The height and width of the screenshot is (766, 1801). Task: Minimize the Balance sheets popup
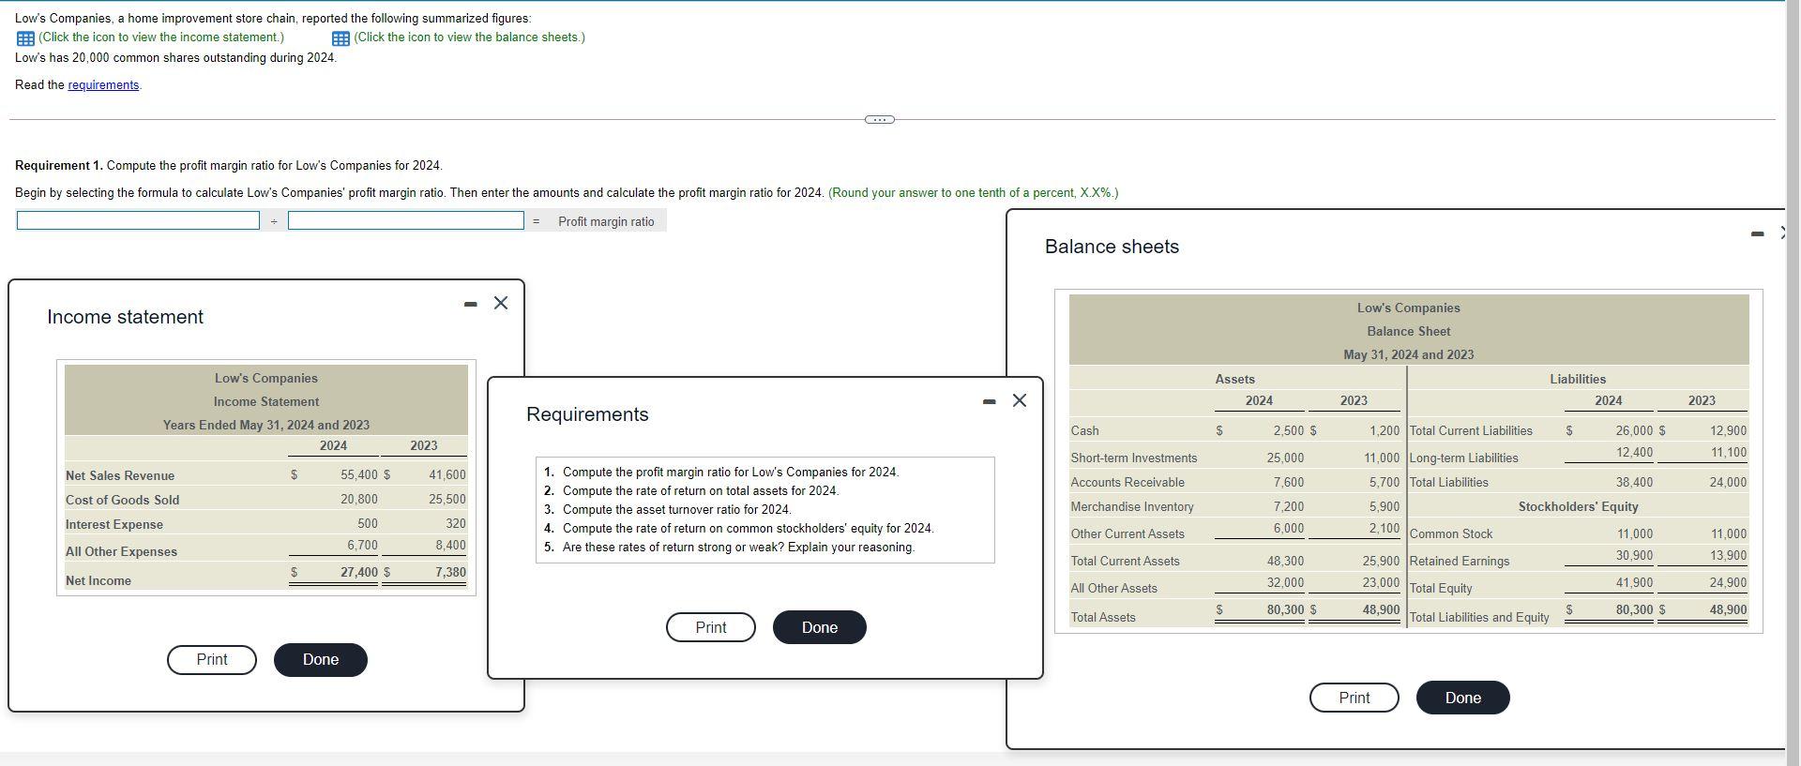[1757, 233]
